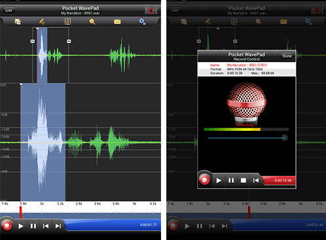Tap dimmed jump-to-start button, right screen transport
This screenshot has height=240, width=326.
point(212,226)
